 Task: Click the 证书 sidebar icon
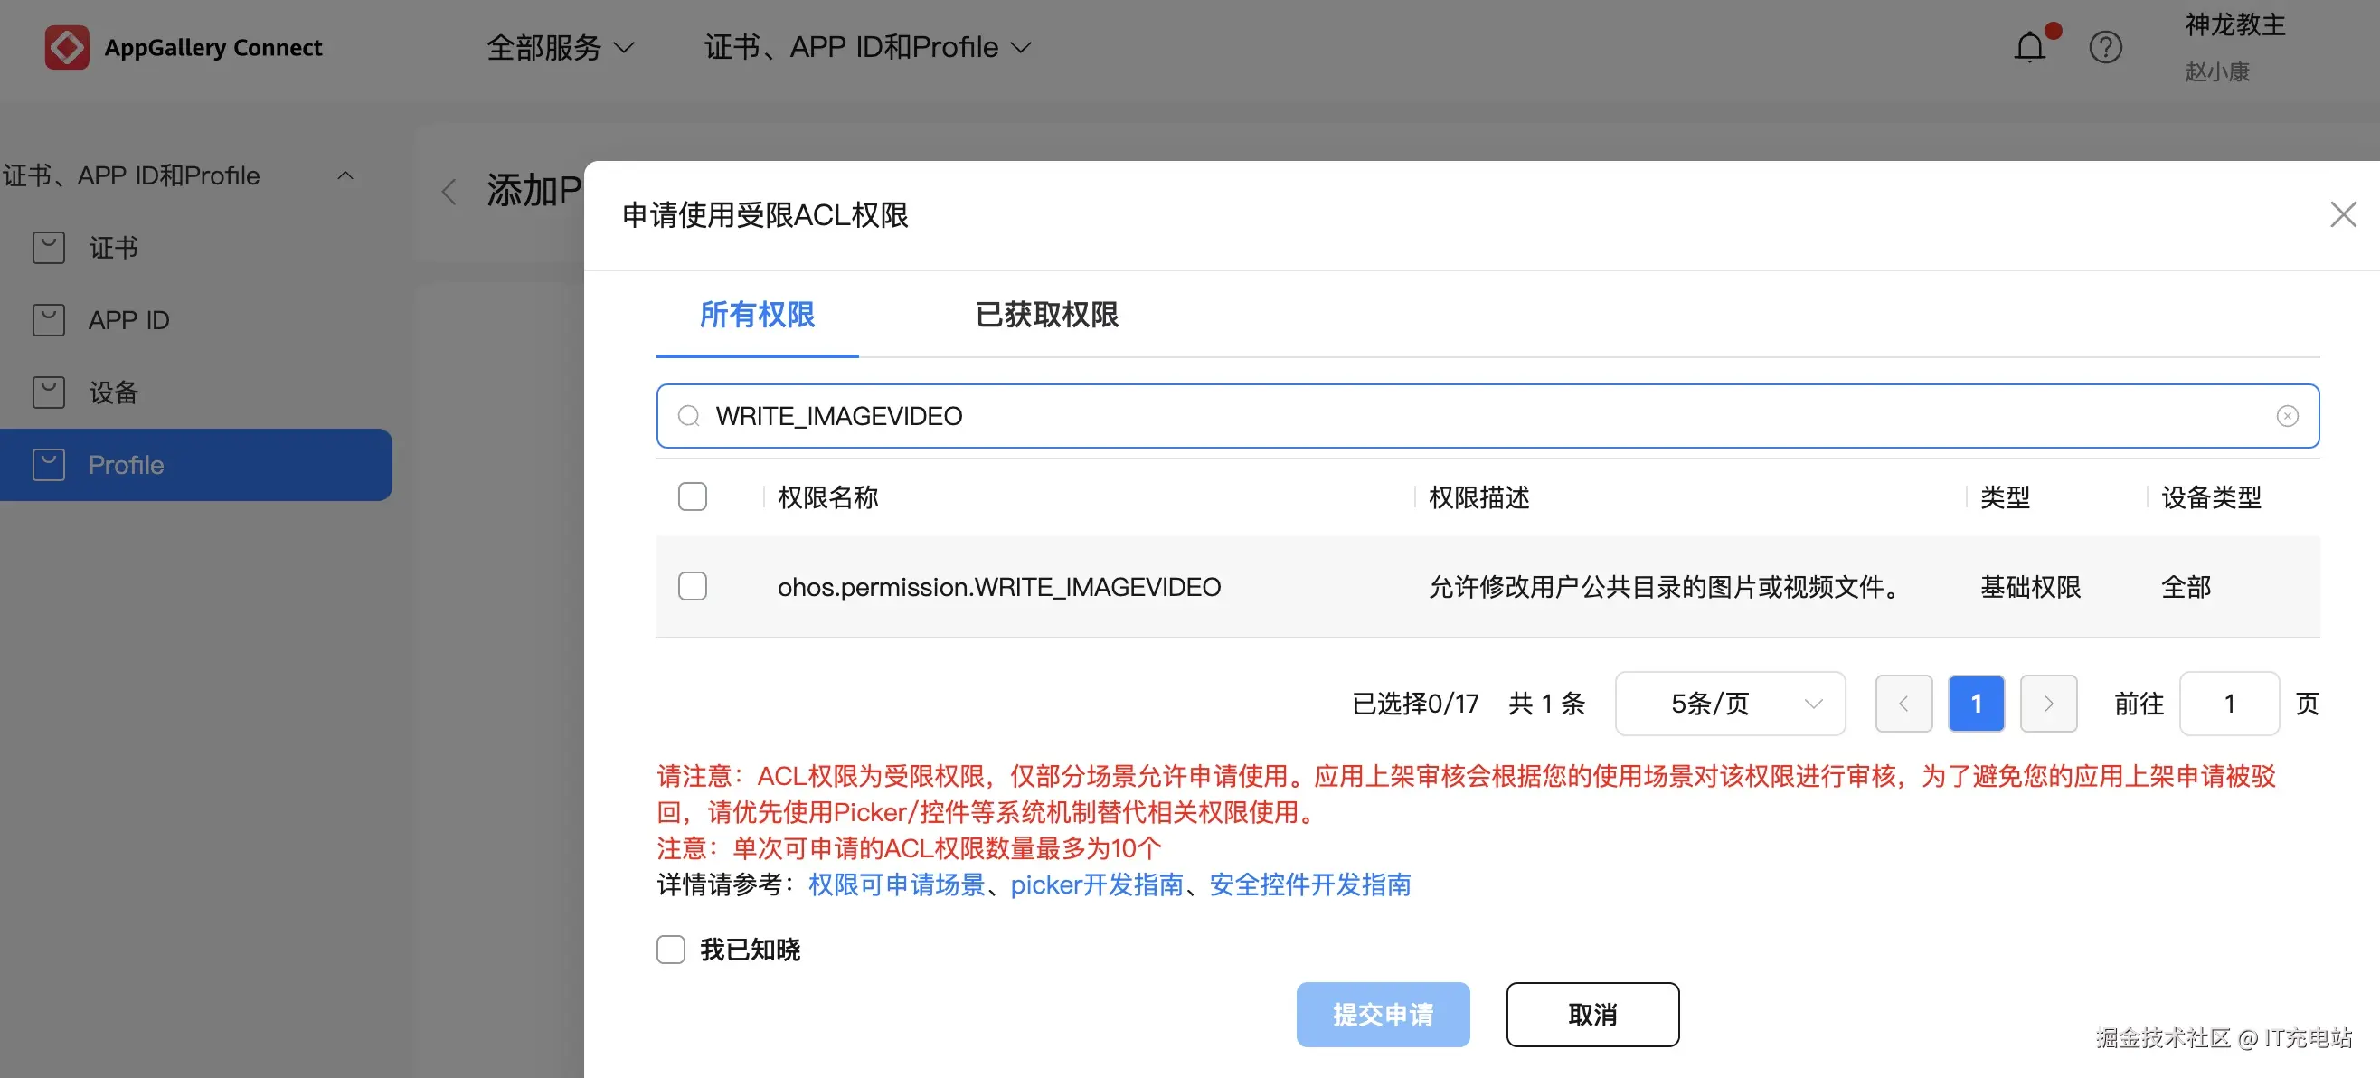click(48, 248)
